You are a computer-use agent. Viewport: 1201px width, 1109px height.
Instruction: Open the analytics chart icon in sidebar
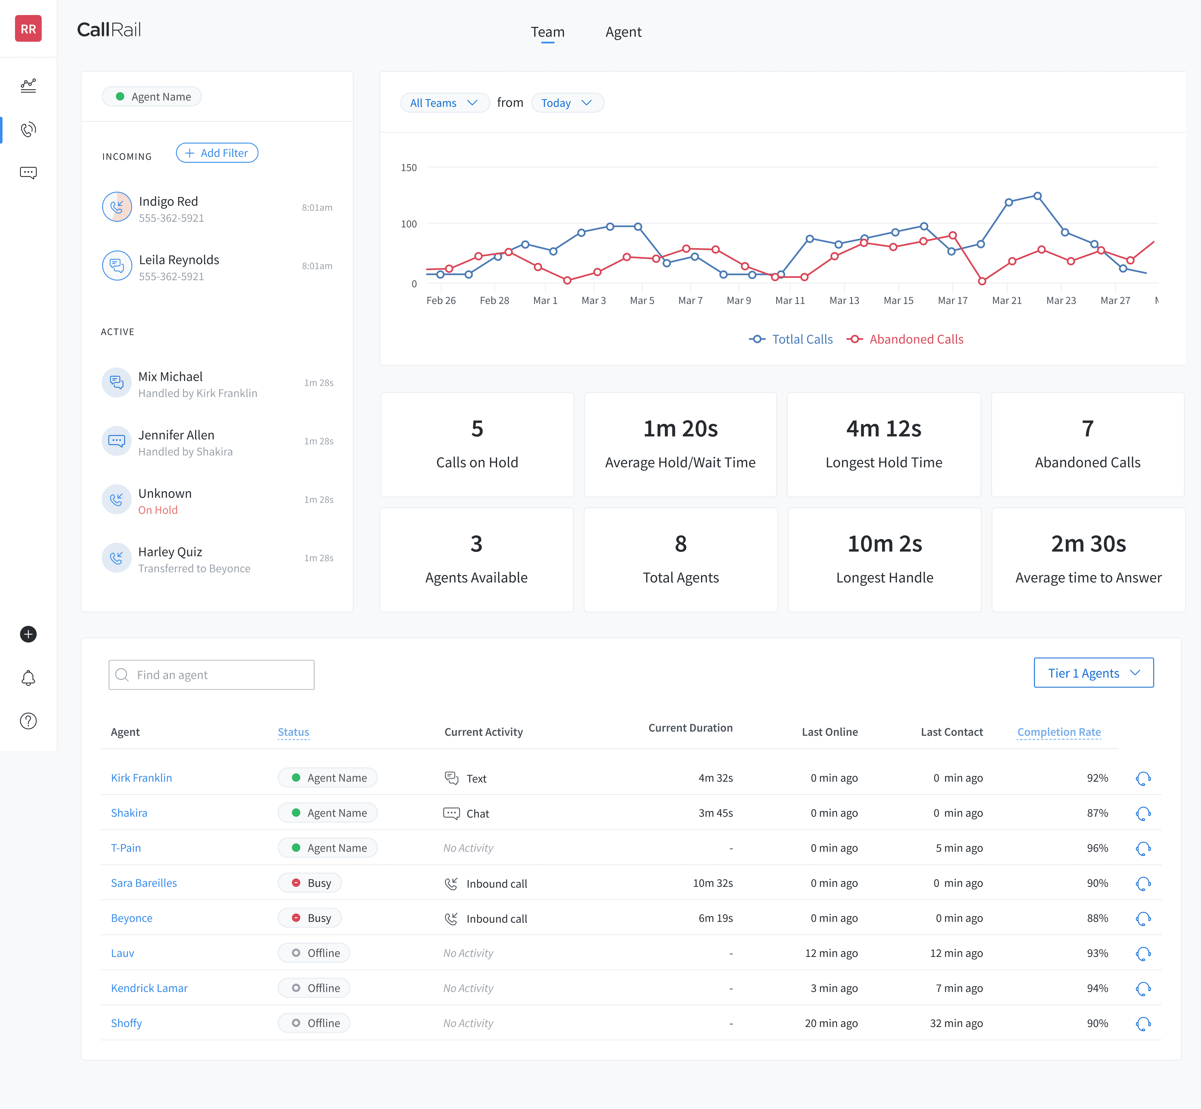[x=28, y=86]
